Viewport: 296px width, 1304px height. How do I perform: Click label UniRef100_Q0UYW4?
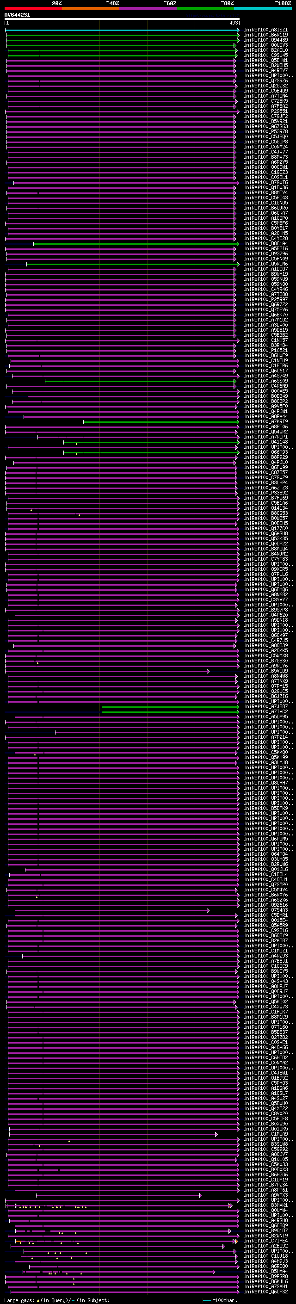coord(265,1211)
